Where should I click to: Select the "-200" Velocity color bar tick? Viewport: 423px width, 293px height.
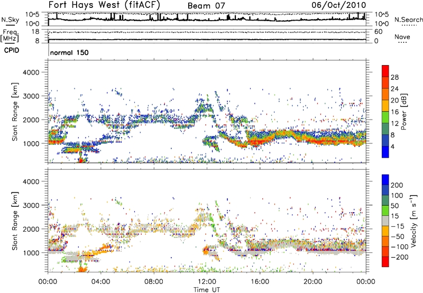400,257
